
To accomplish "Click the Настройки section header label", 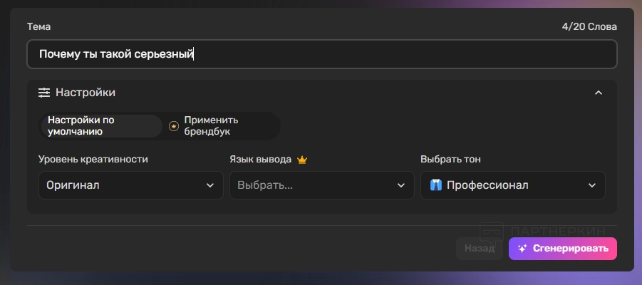I will tap(86, 93).
